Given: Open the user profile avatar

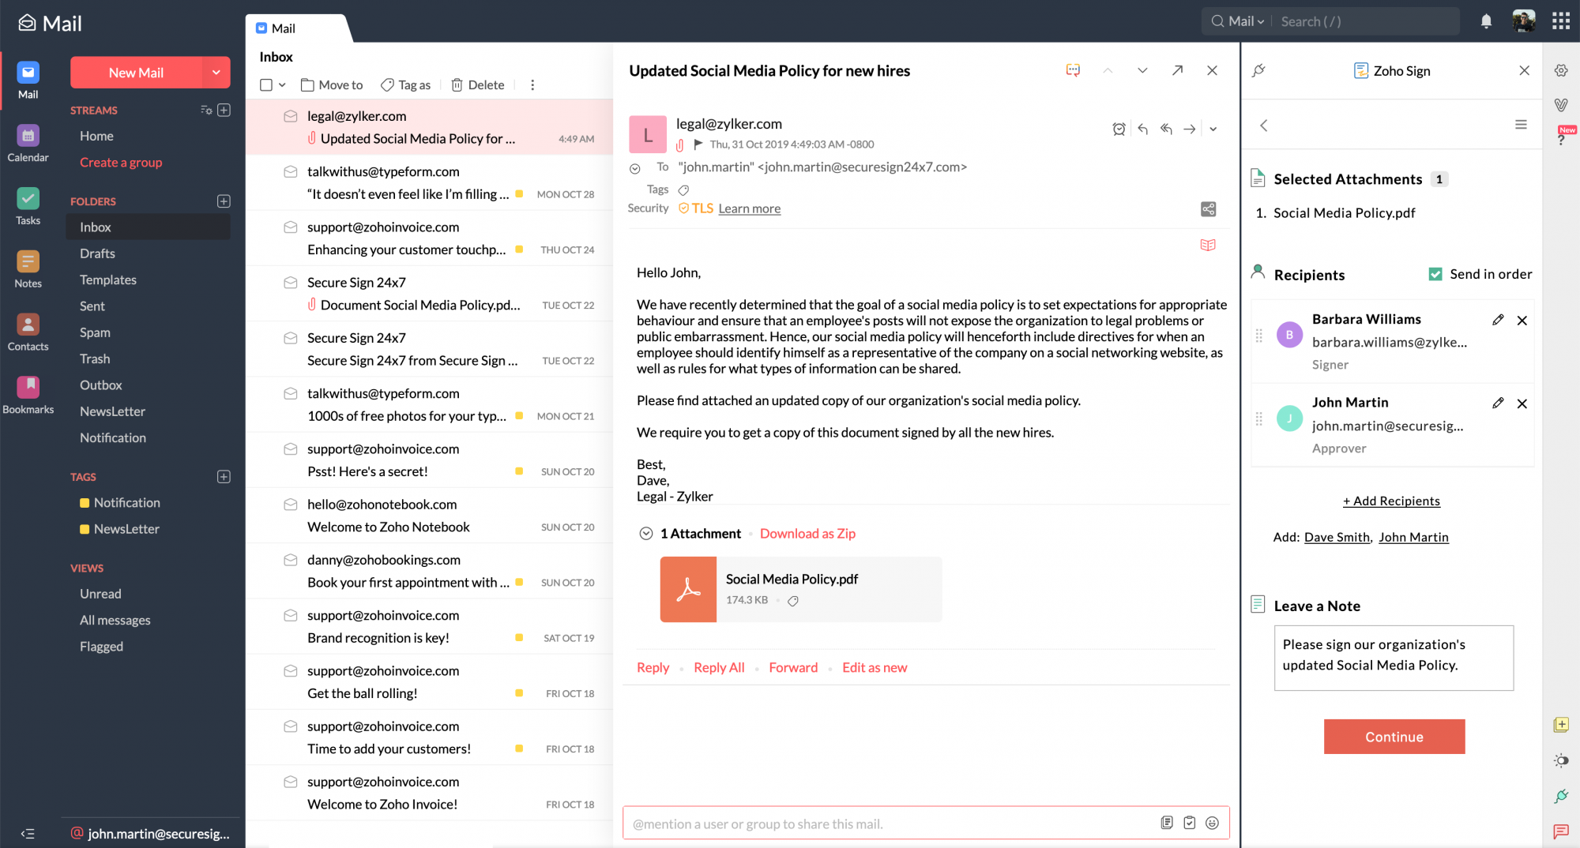Looking at the screenshot, I should tap(1524, 21).
